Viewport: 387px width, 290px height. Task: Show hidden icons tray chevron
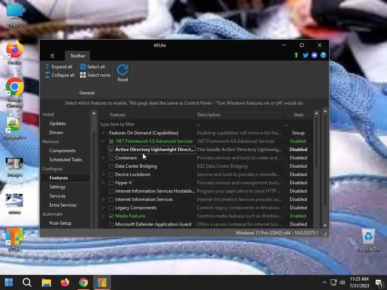[x=324, y=282]
